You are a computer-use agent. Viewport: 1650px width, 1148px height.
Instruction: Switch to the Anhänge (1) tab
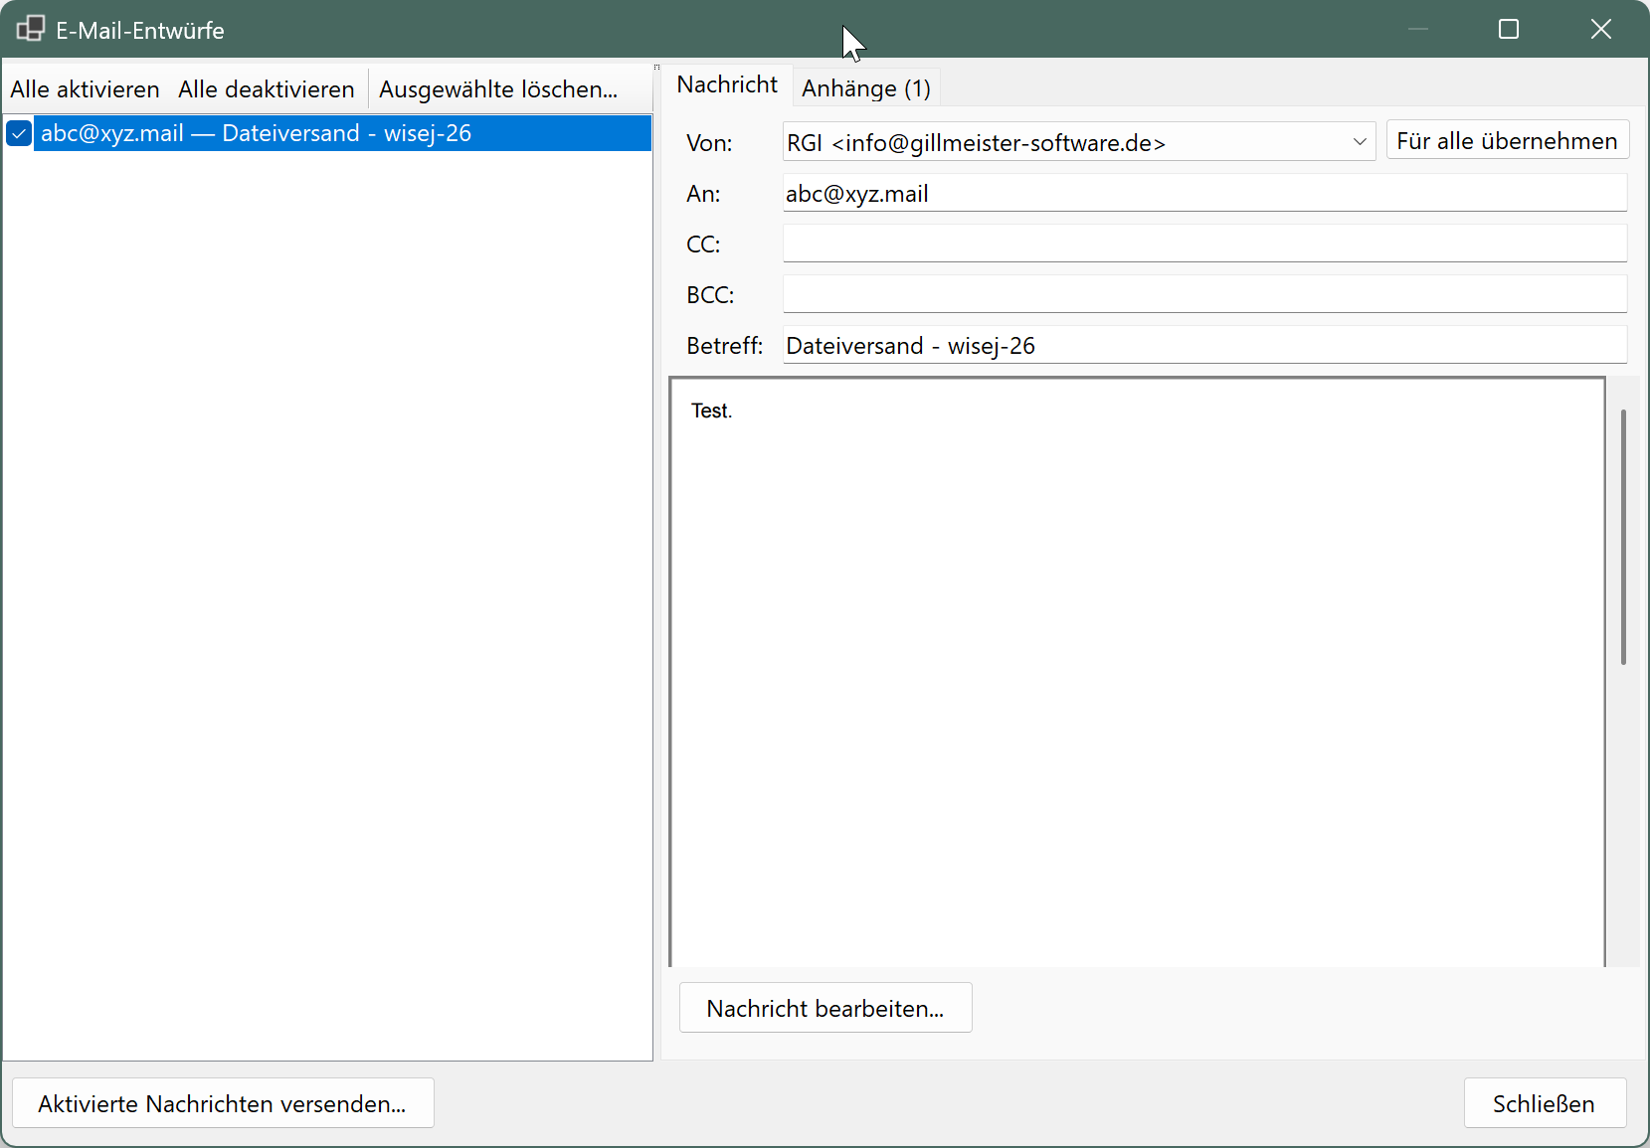[865, 88]
